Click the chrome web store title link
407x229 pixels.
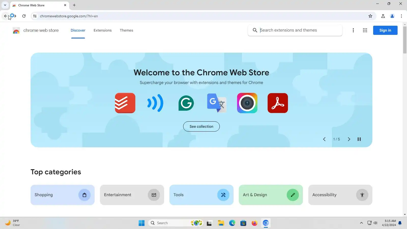click(41, 30)
